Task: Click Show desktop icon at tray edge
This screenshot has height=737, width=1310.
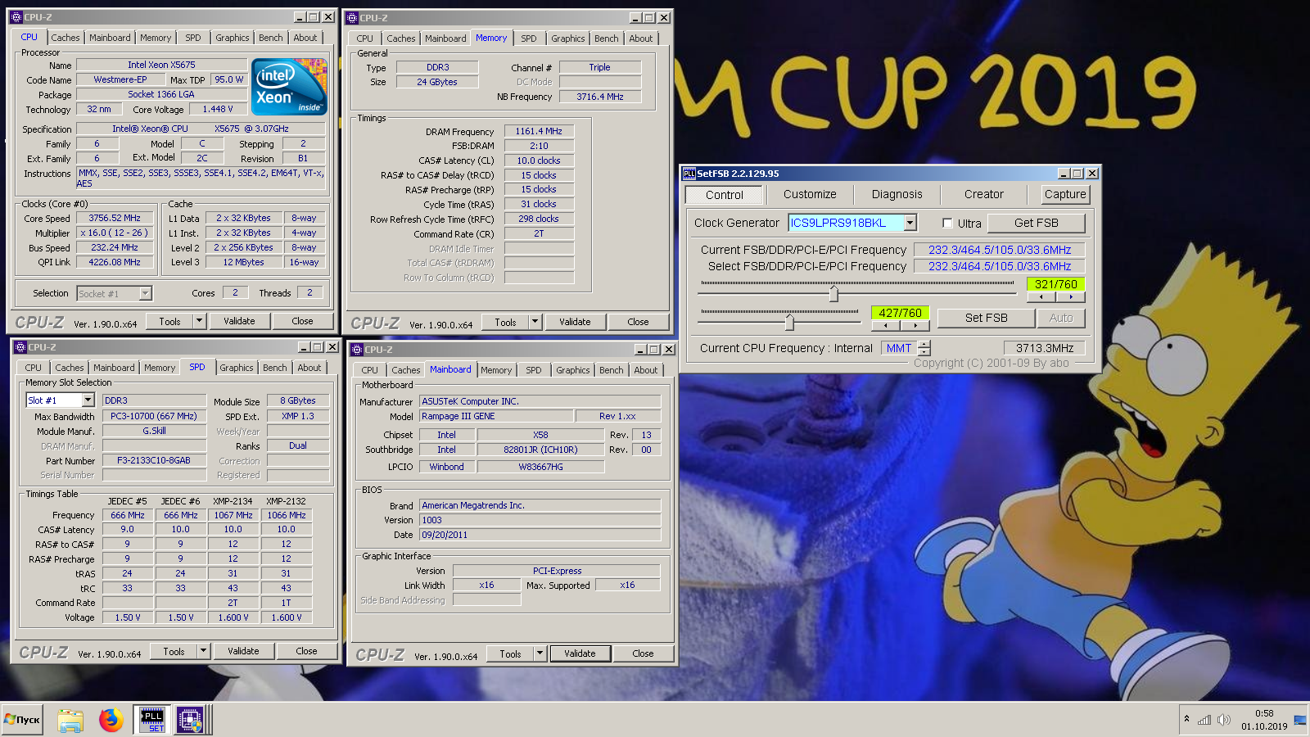Action: (x=1299, y=720)
